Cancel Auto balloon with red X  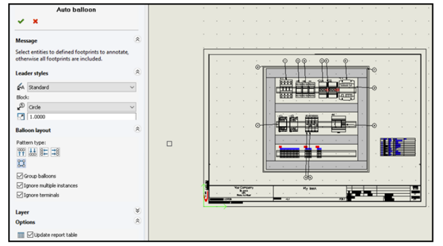[x=35, y=21]
